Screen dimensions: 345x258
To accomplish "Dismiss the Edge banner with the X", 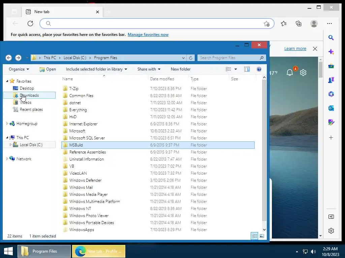I will [315, 49].
